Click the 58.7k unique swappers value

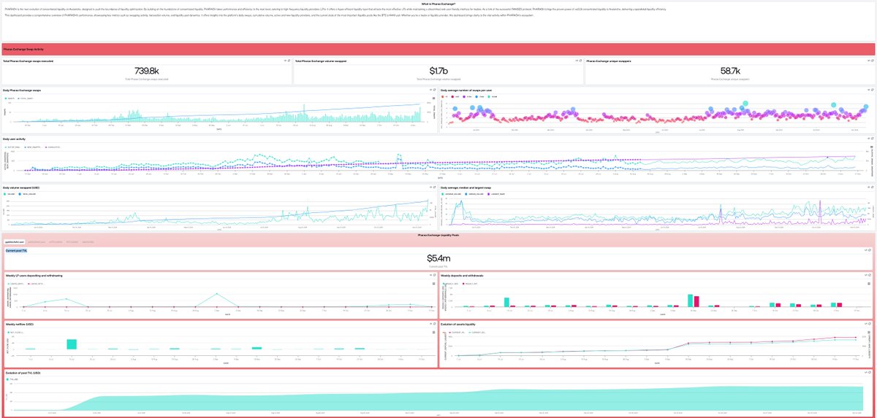pyautogui.click(x=729, y=70)
